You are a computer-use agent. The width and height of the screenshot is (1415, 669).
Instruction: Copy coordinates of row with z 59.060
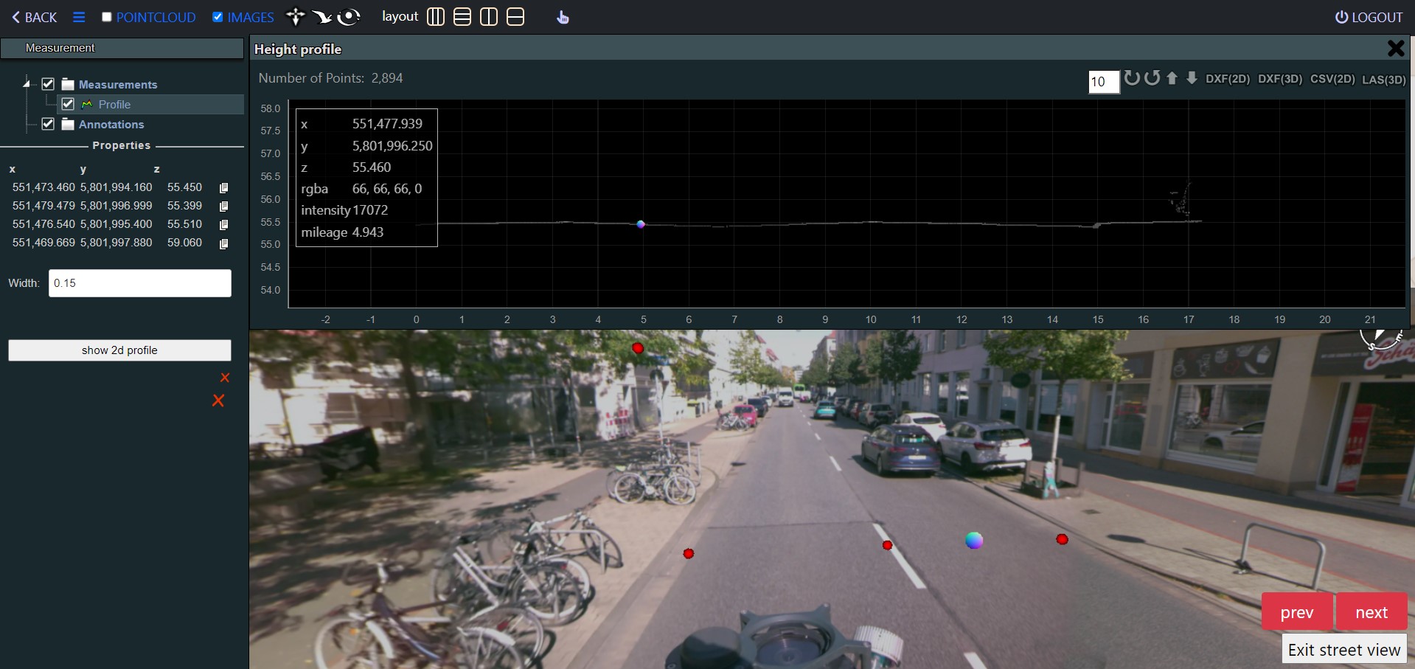[x=224, y=243]
